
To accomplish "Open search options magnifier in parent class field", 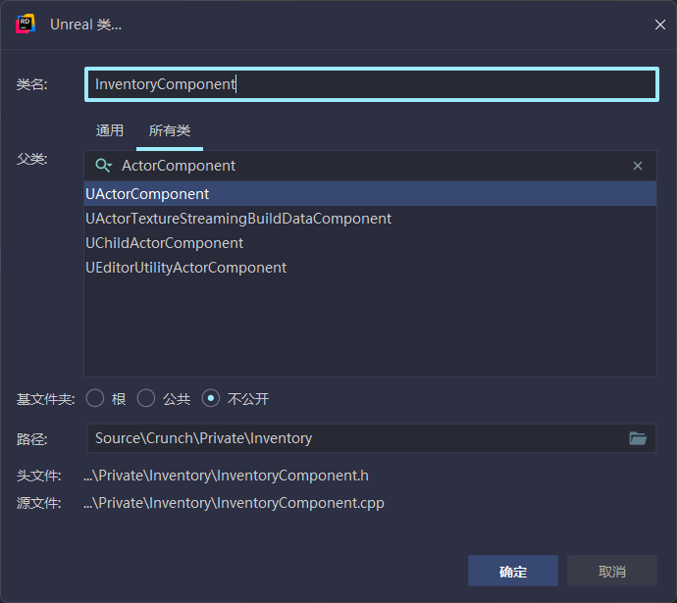I will [104, 166].
